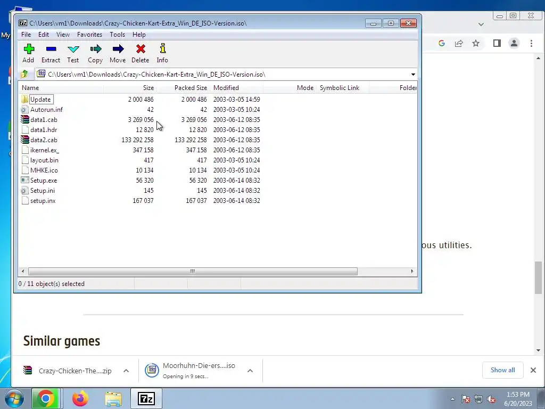Click the 7-Zip taskbar button
Screen dimensions: 545x409
click(146, 398)
